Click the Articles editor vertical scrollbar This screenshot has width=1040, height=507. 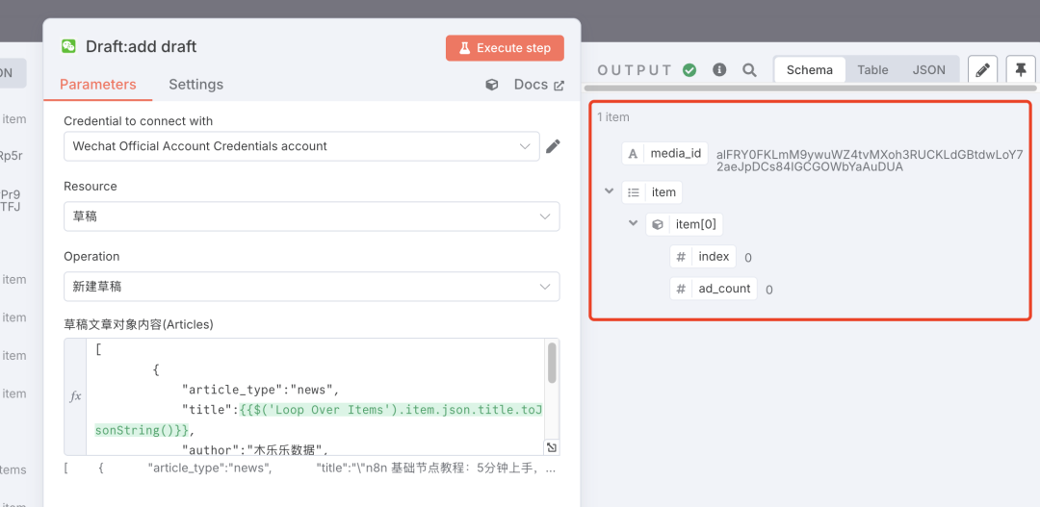(x=552, y=363)
